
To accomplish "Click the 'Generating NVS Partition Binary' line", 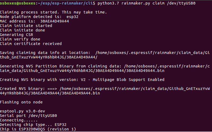I will coord(105,68).
